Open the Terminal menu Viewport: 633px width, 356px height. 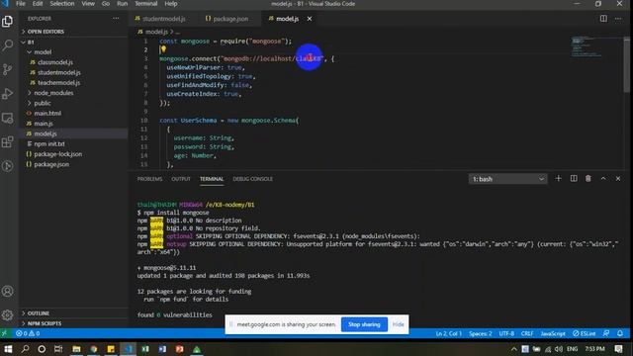(146, 4)
